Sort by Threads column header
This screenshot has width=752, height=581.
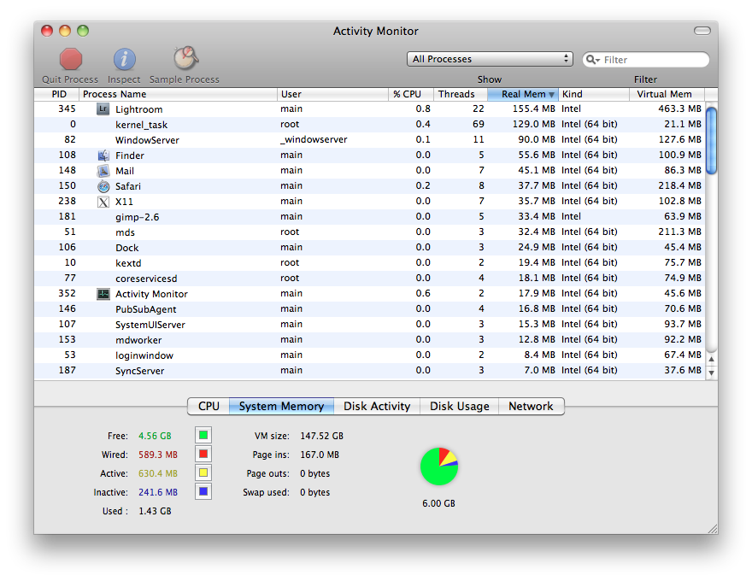[x=460, y=94]
